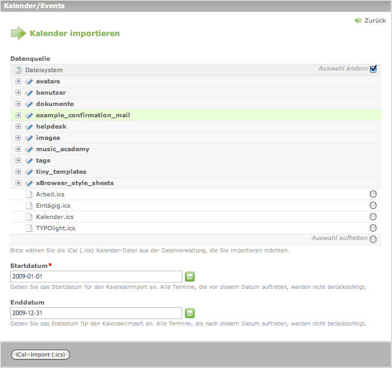Click the music_academy folder icon
Screen dimensions: 392x368
pyautogui.click(x=29, y=150)
